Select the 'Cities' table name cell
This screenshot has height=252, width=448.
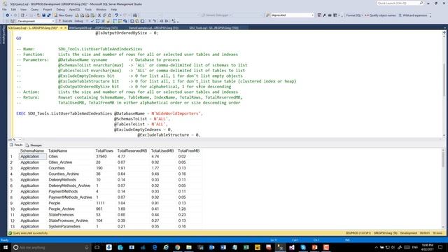71,157
